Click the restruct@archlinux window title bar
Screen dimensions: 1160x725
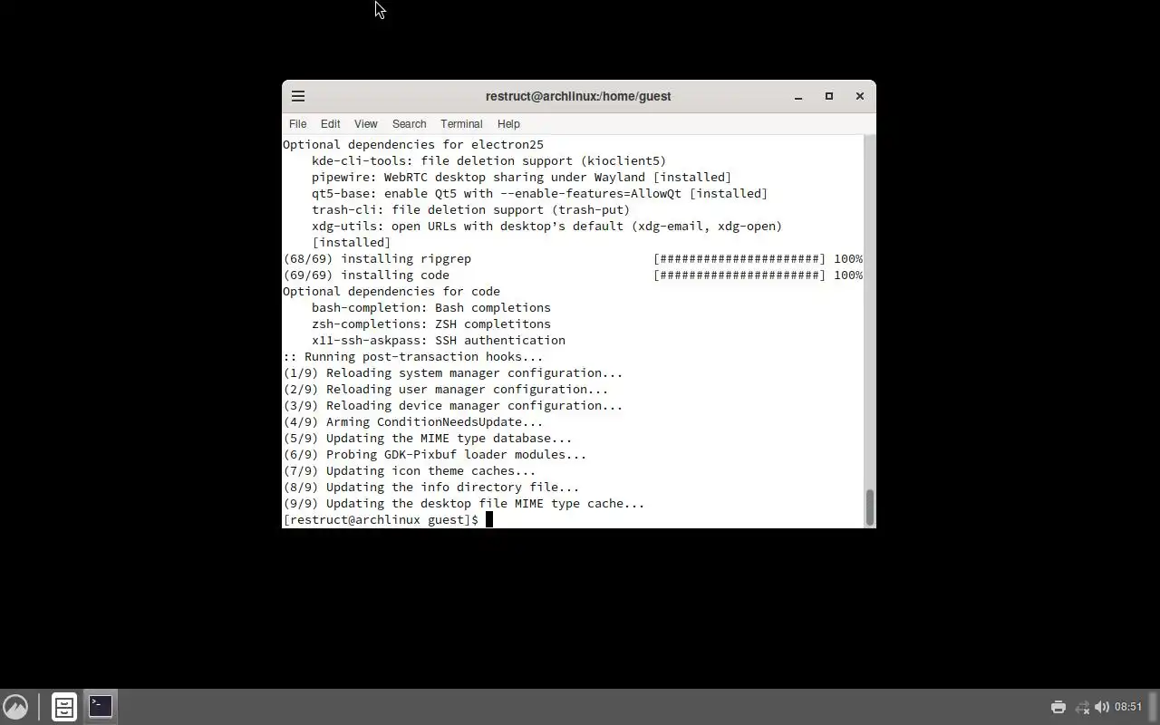coord(578,96)
